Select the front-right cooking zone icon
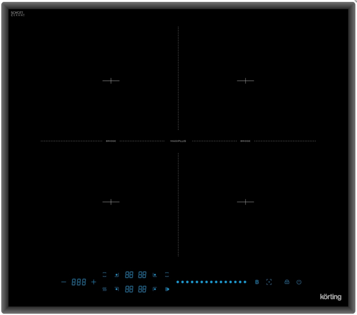The height and width of the screenshot is (315, 357). tap(155, 289)
